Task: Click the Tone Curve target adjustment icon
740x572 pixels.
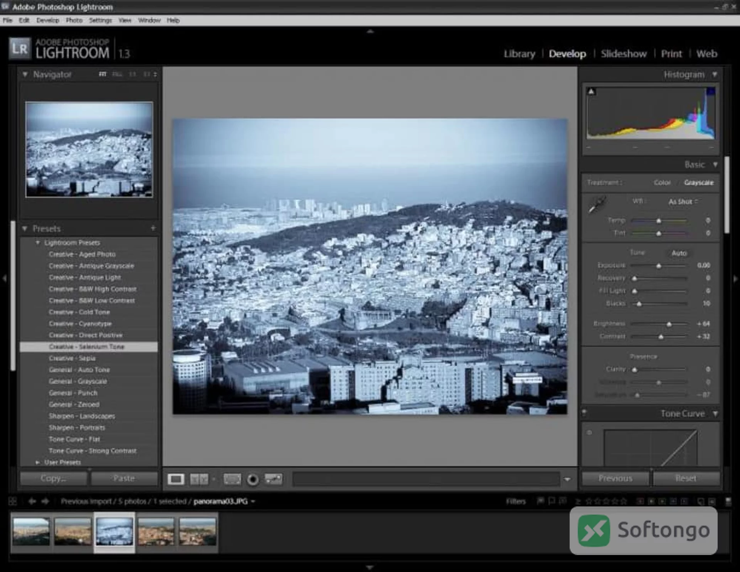Action: 589,432
